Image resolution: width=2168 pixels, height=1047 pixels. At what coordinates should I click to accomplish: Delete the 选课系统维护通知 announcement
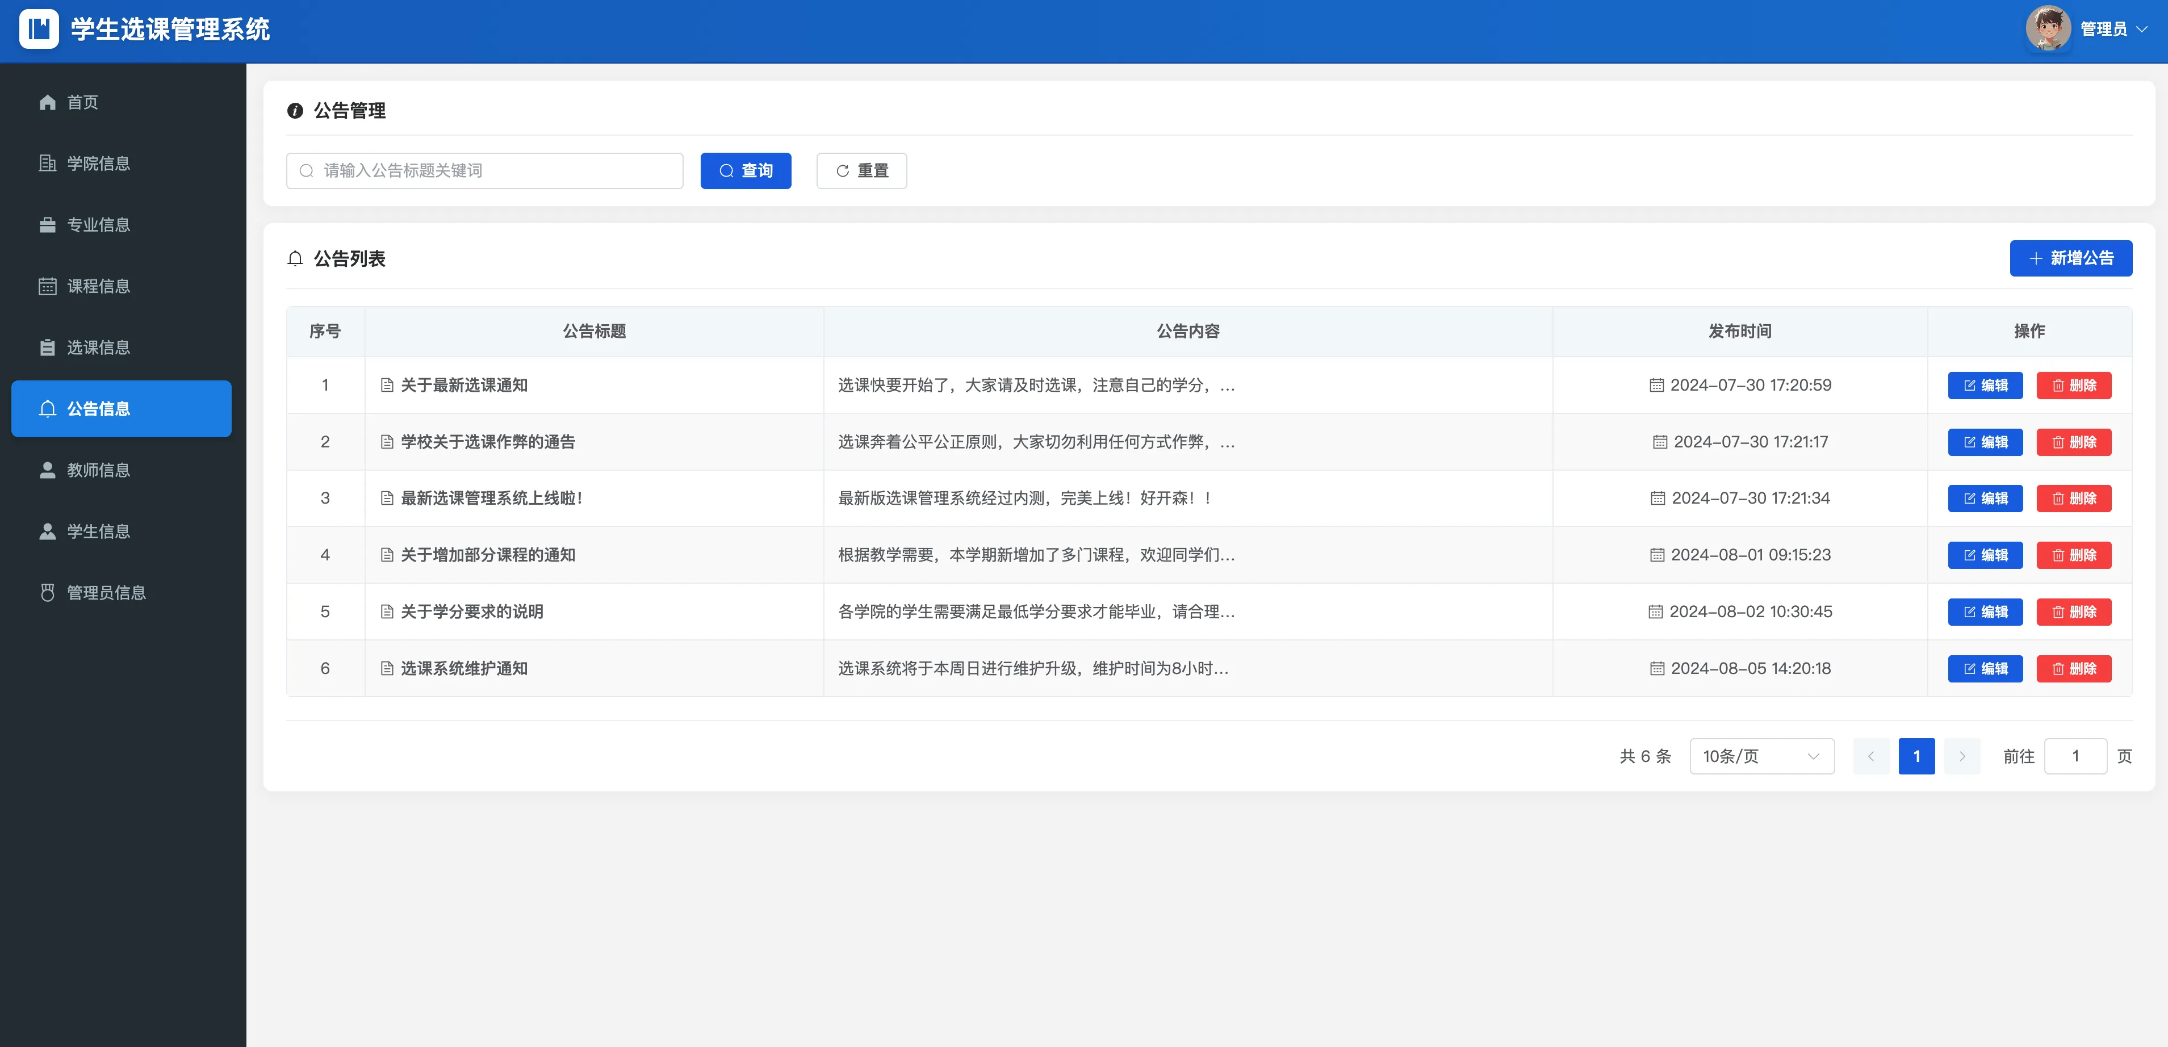click(2074, 668)
